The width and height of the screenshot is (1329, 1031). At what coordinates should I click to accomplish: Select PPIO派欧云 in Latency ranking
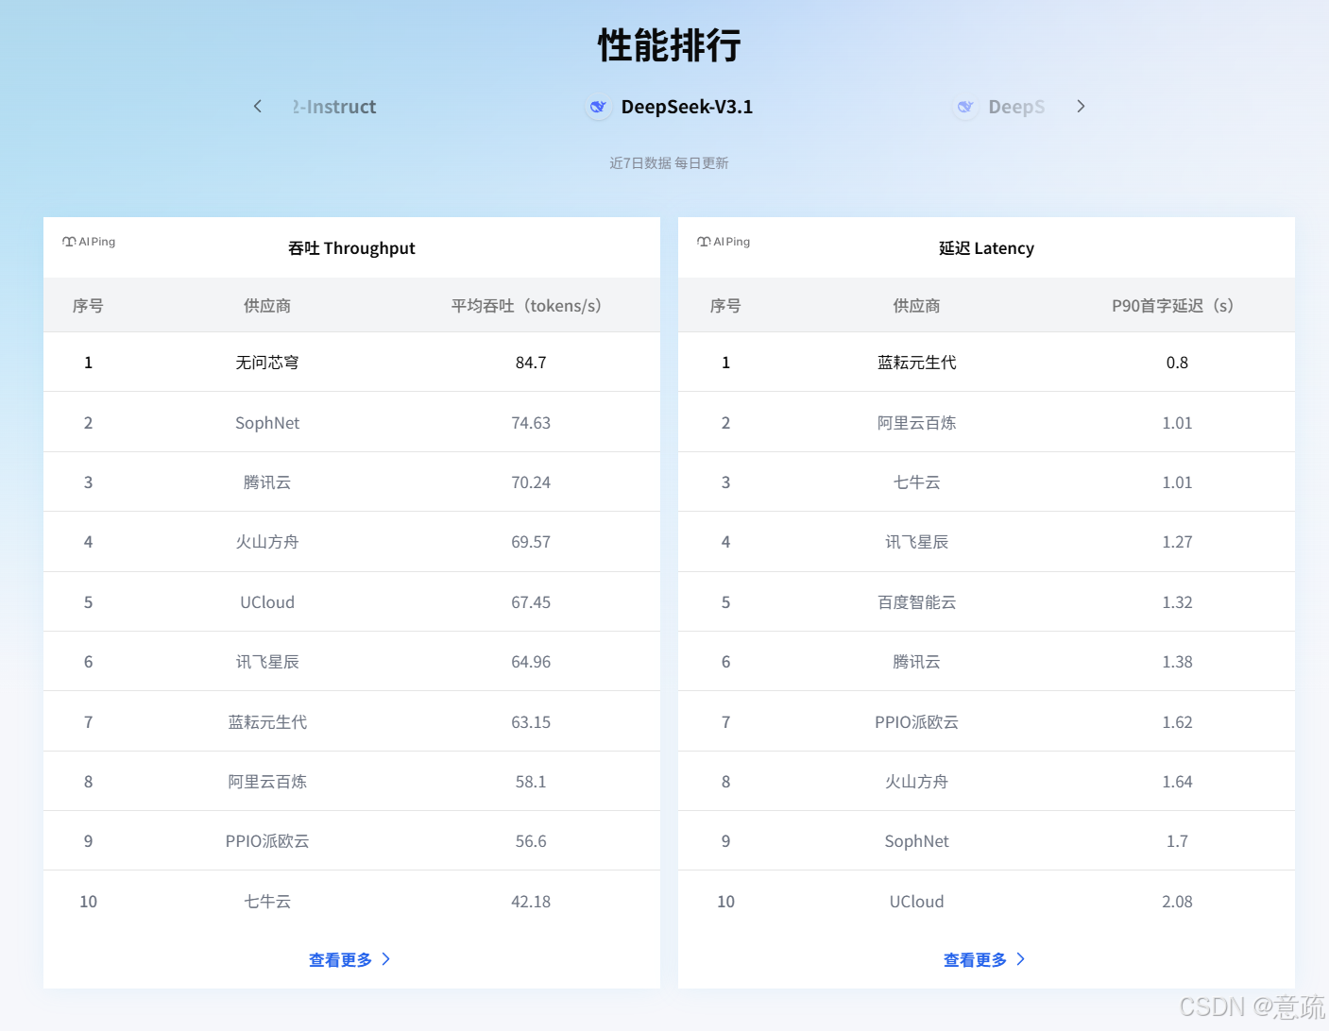916,722
